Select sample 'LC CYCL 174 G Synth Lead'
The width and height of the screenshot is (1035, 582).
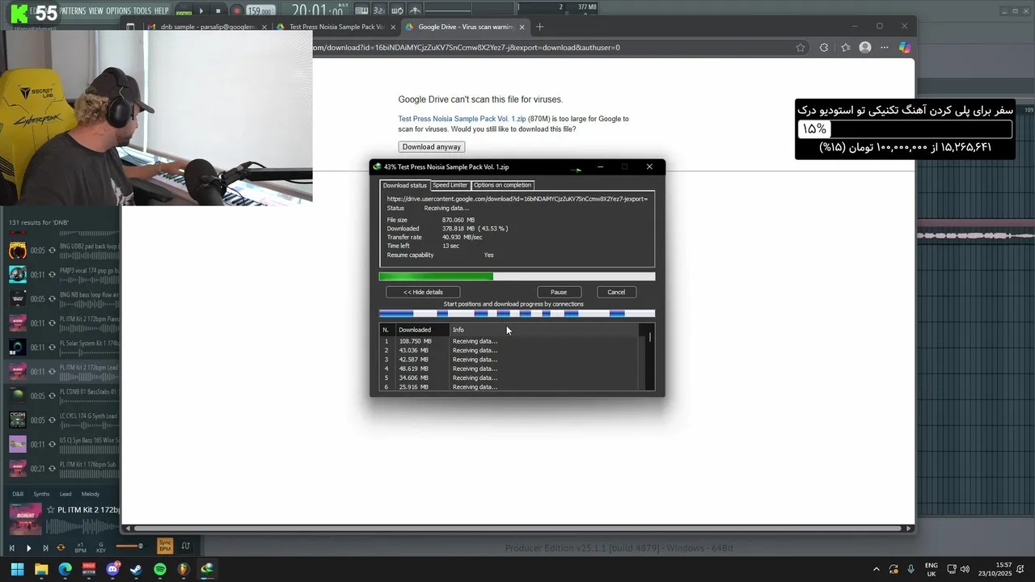pos(65,420)
